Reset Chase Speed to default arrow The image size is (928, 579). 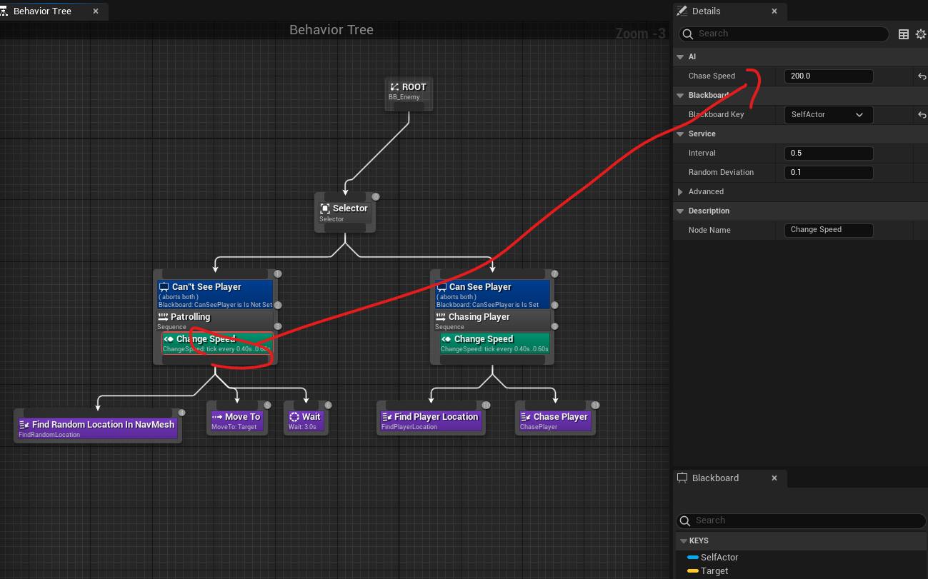922,76
